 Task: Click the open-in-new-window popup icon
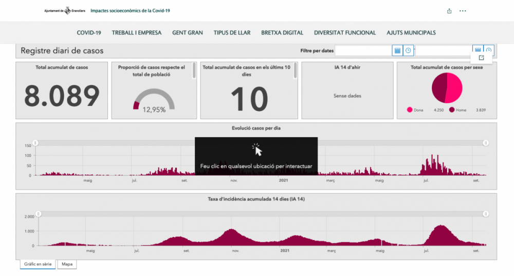click(481, 58)
